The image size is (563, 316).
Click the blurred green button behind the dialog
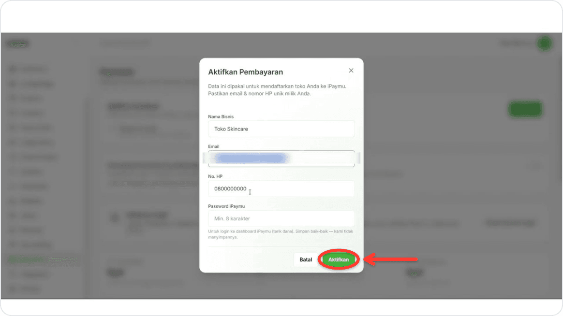525,109
